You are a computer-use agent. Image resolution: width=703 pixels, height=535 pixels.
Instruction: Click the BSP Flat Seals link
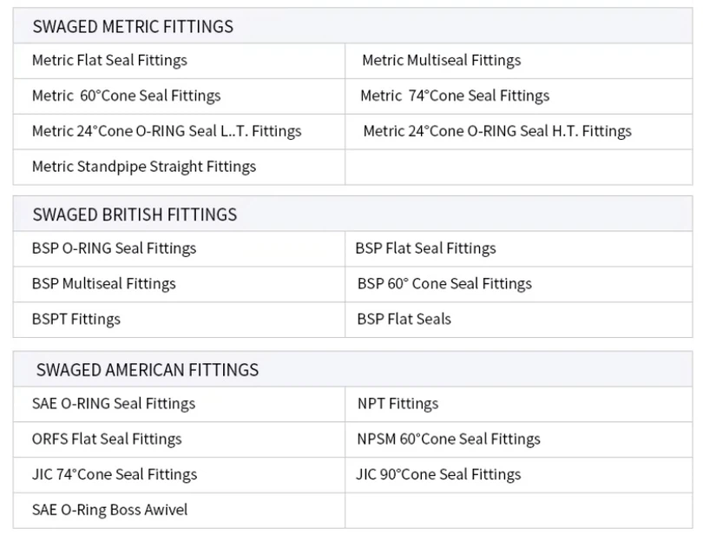click(404, 319)
